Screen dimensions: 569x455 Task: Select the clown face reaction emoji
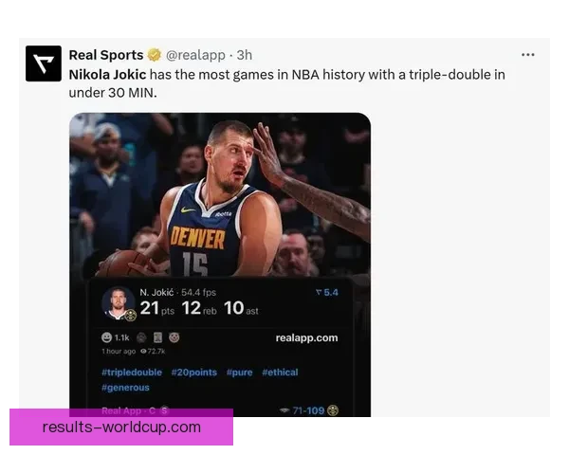point(174,337)
